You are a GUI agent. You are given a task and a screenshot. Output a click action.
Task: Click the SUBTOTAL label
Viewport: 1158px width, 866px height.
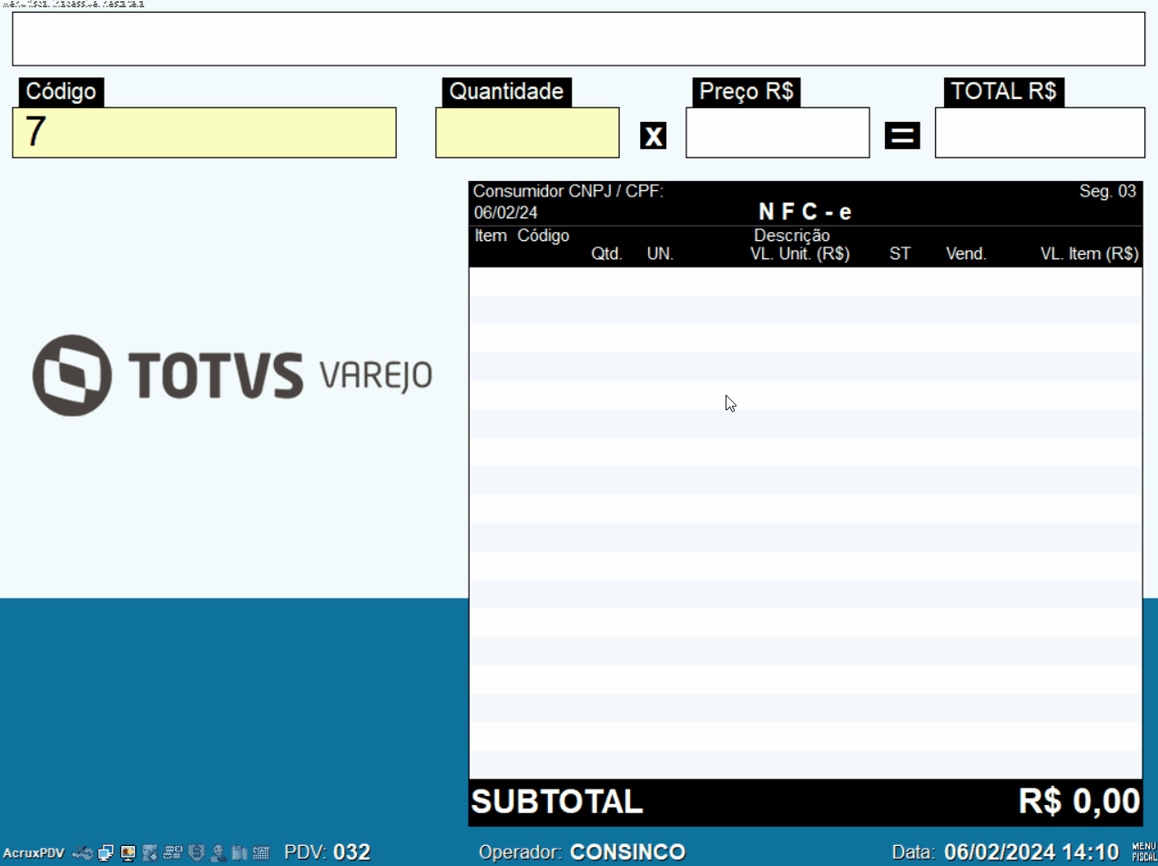click(557, 801)
